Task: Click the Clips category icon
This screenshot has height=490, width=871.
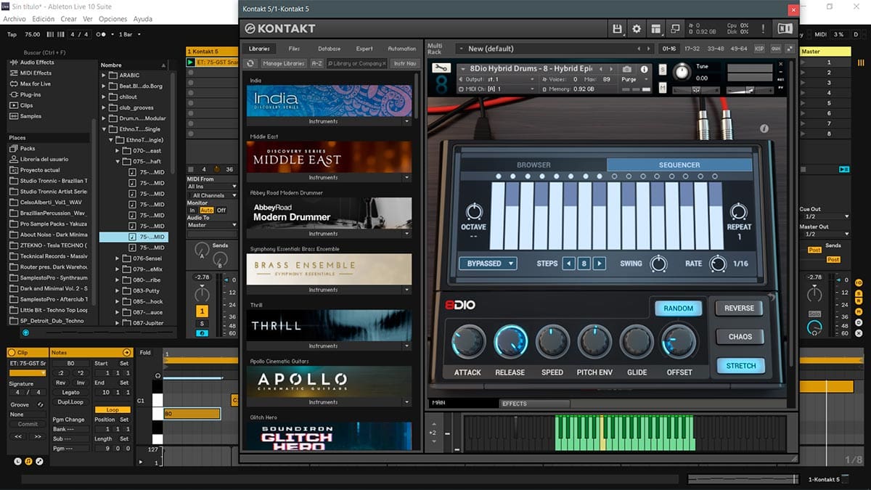Action: [x=13, y=105]
